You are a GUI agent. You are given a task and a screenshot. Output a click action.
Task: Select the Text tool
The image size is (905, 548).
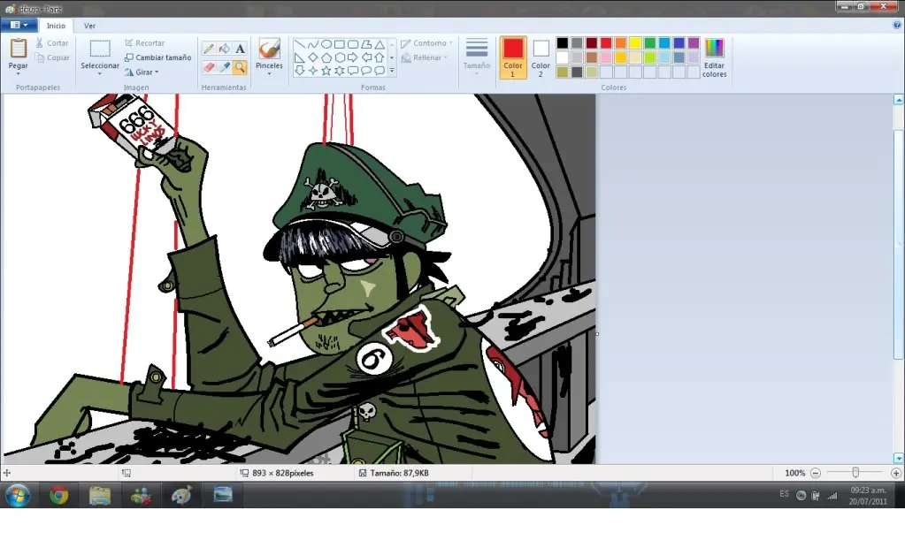pyautogui.click(x=240, y=49)
